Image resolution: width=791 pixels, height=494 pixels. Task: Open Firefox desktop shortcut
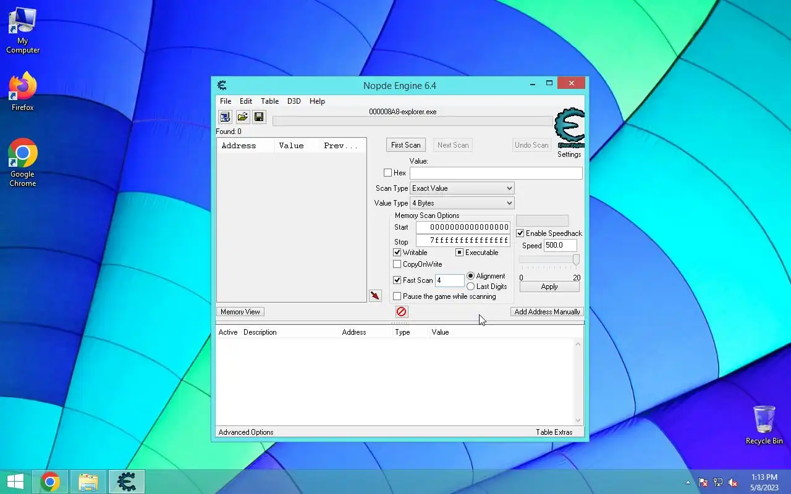23,91
